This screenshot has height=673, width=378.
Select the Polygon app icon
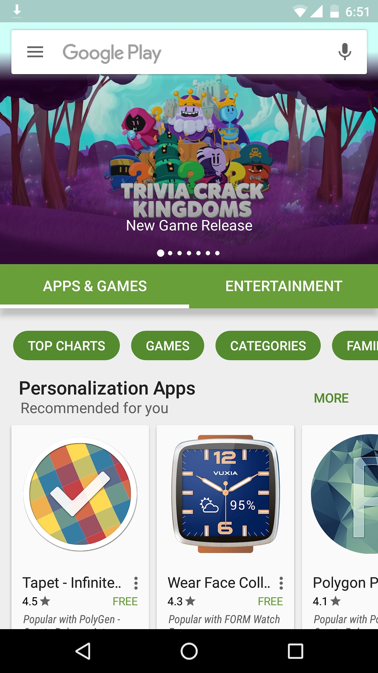(344, 494)
